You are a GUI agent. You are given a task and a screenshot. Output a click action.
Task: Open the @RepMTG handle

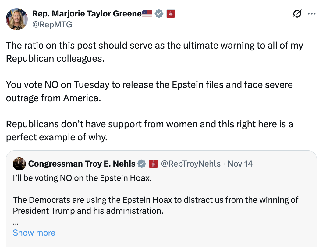pos(52,25)
